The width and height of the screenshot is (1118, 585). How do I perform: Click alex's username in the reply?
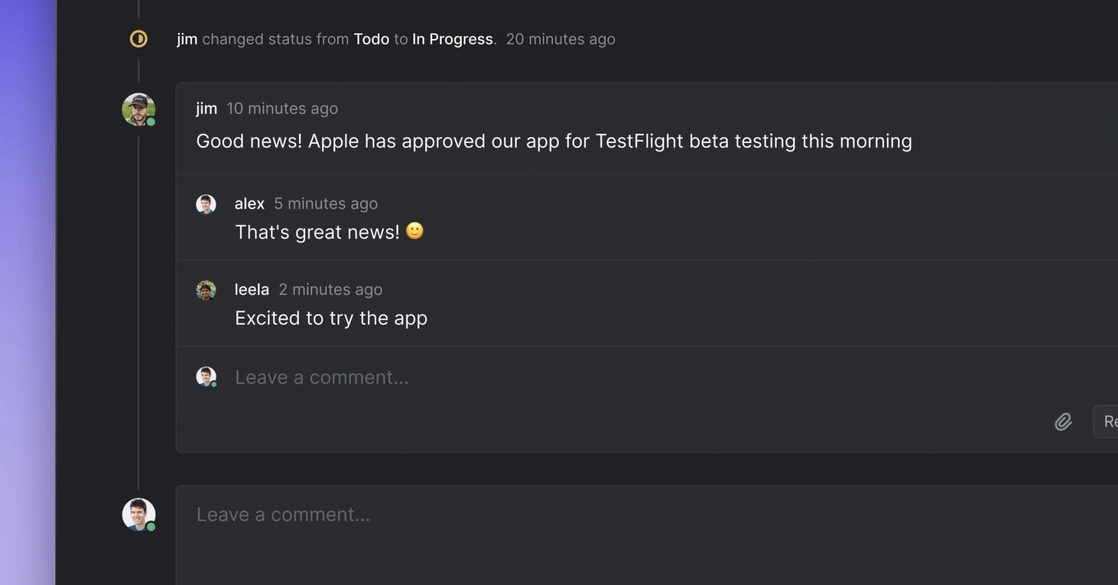pos(249,204)
